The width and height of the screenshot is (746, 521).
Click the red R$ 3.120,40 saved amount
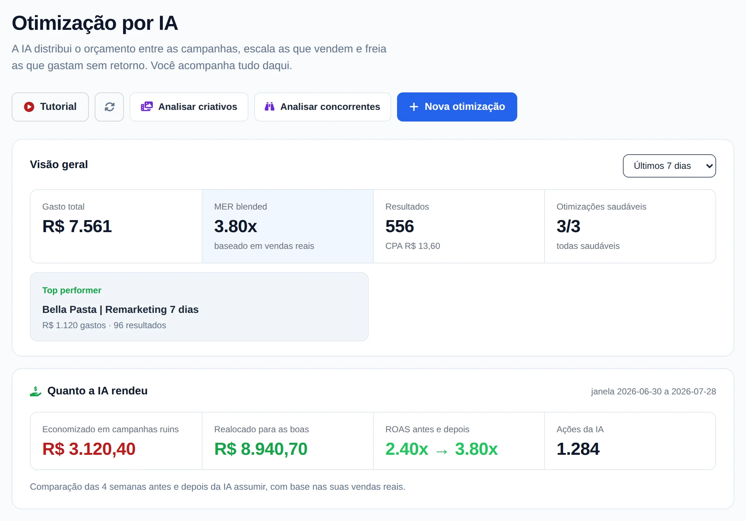(x=89, y=449)
